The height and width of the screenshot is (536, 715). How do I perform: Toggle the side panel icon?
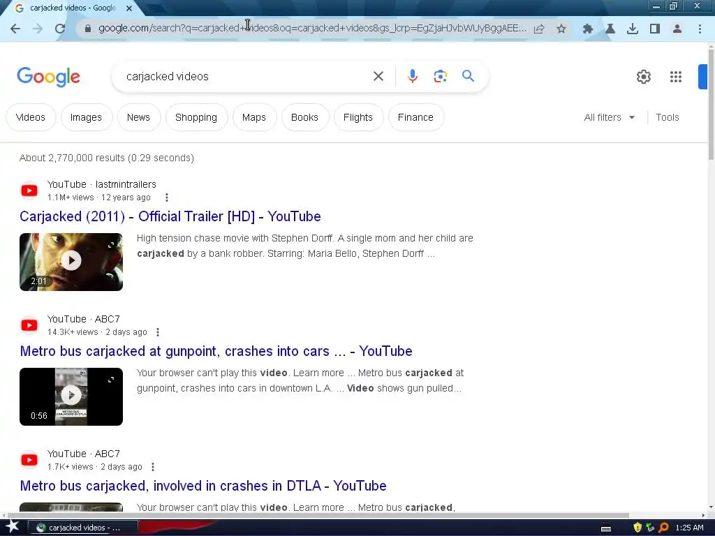[x=655, y=29]
